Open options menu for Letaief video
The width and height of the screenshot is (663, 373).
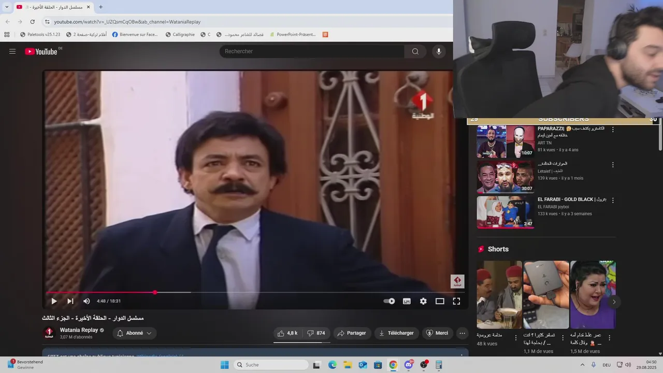click(613, 165)
